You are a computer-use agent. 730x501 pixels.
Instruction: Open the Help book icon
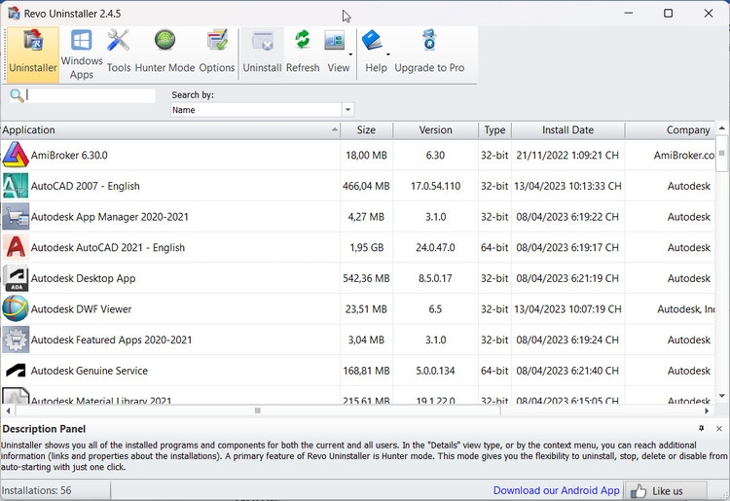[x=372, y=40]
